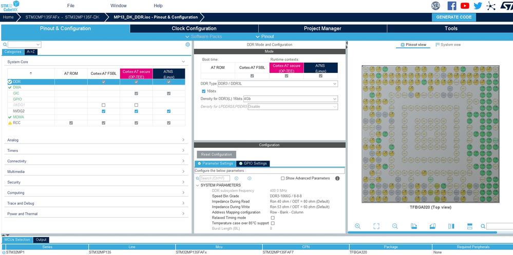The width and height of the screenshot is (513, 255).
Task: Click the STM32CubeMX logo
Action: [10, 6]
